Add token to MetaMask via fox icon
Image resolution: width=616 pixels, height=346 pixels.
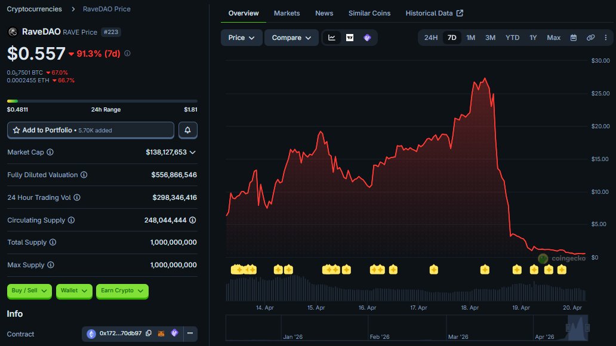pyautogui.click(x=161, y=334)
